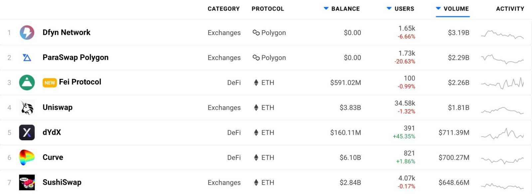Sort the table by Balance column
Image resolution: width=532 pixels, height=194 pixels.
342,9
